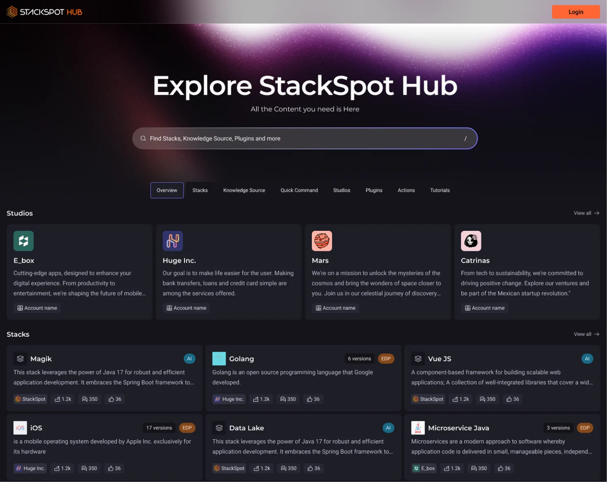Open the Tutorials tab
Screen dimensions: 607x482
click(x=440, y=190)
